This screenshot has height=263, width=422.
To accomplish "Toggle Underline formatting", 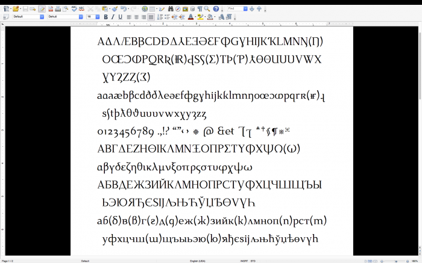I will (x=120, y=17).
